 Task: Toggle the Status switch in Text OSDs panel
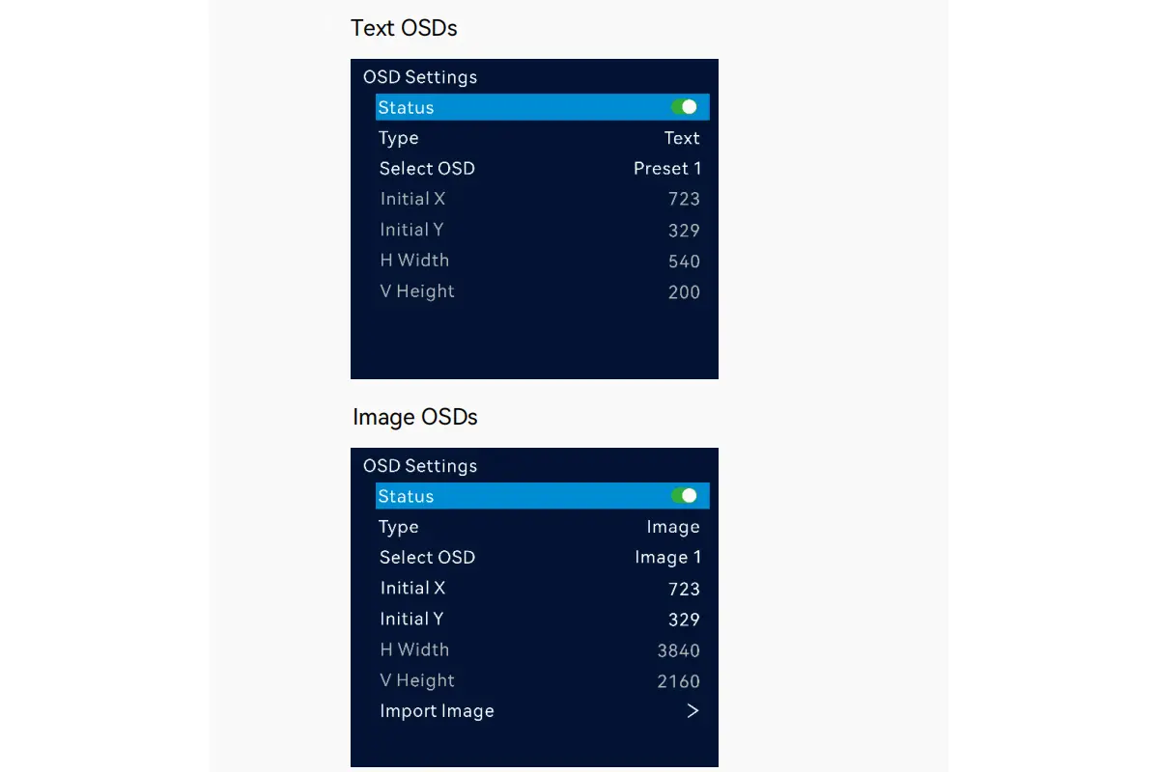tap(685, 107)
